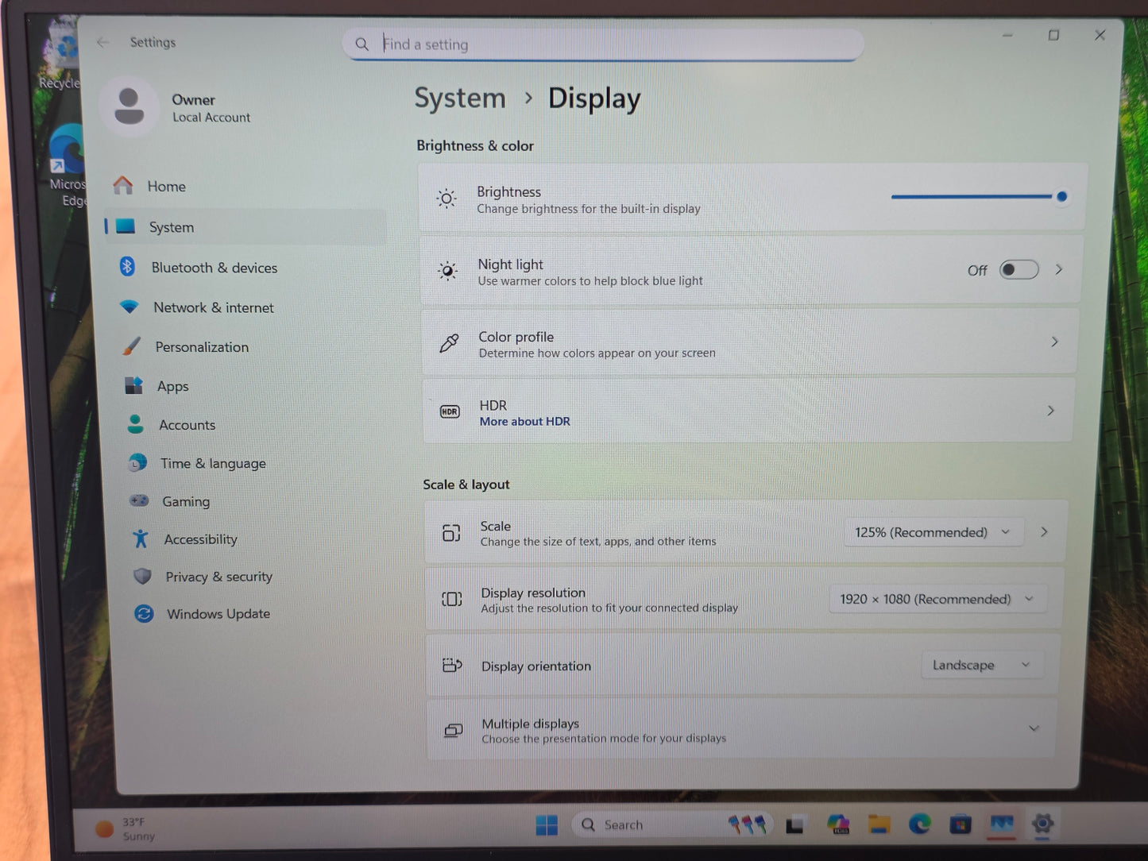Screen dimensions: 1148x861
Task: Open the Color profile settings
Action: [x=747, y=342]
